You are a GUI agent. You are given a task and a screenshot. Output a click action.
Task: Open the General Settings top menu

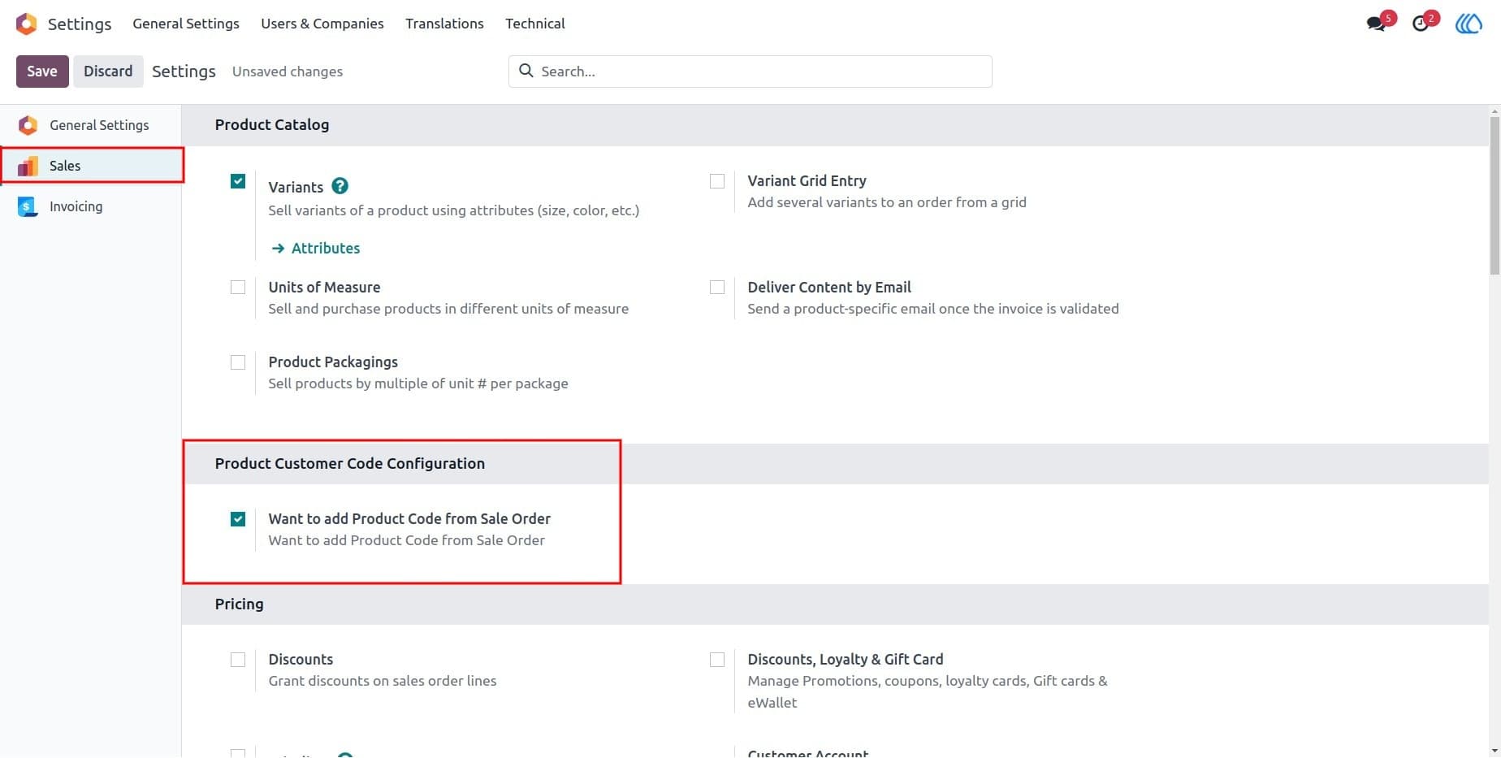[x=186, y=24]
